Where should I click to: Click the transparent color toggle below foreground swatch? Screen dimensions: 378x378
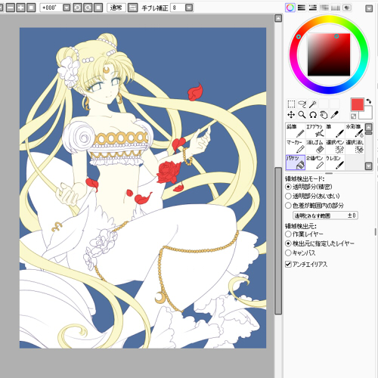pyautogui.click(x=353, y=116)
